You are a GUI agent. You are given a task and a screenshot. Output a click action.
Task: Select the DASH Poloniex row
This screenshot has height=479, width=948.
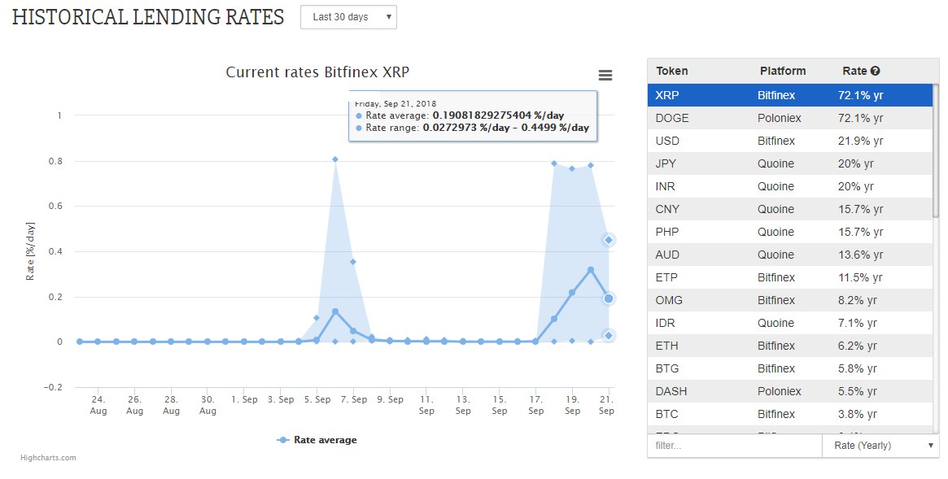(790, 391)
